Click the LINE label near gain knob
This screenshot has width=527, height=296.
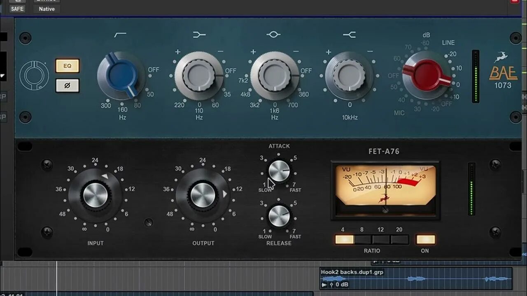pos(448,42)
